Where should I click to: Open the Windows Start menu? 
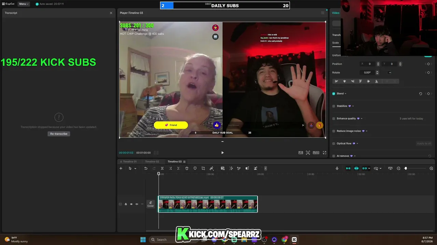(x=143, y=240)
